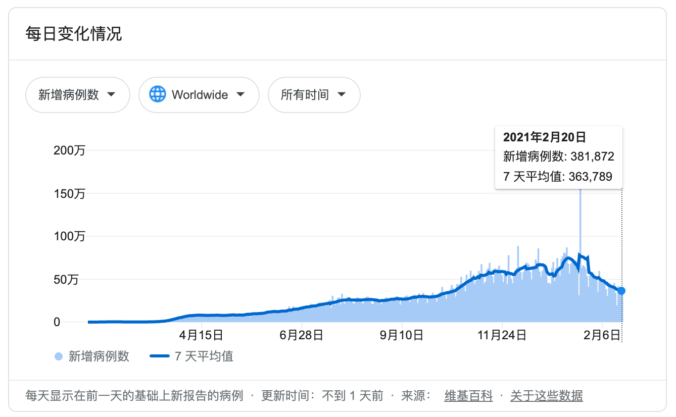The image size is (676, 417).
Task: Click the light blue 新增病例数 legend dot
Action: (59, 357)
